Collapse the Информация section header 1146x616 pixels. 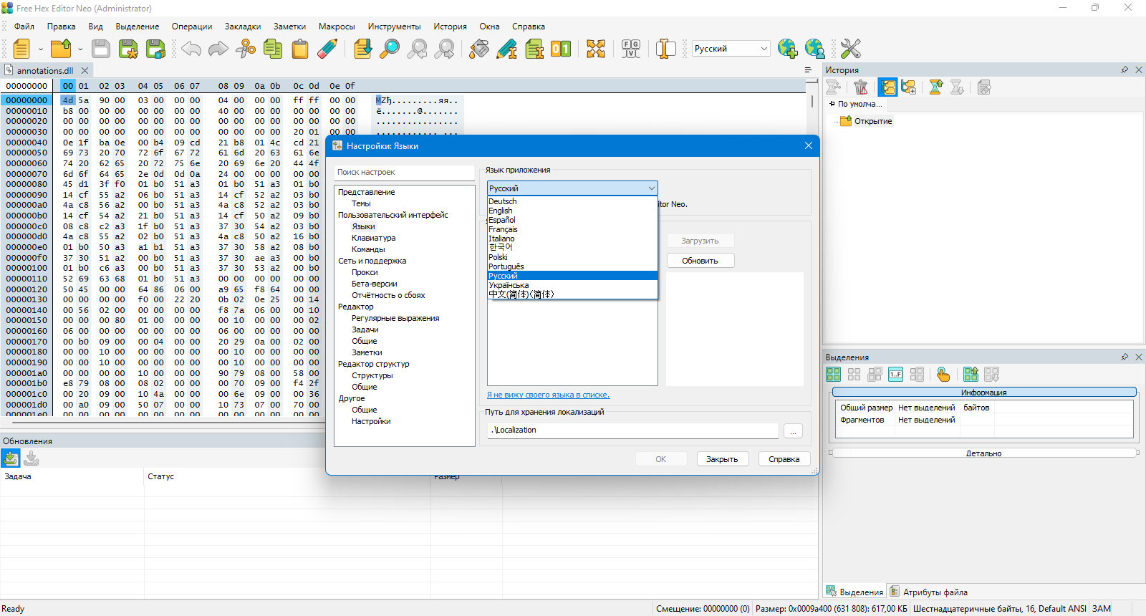[984, 393]
